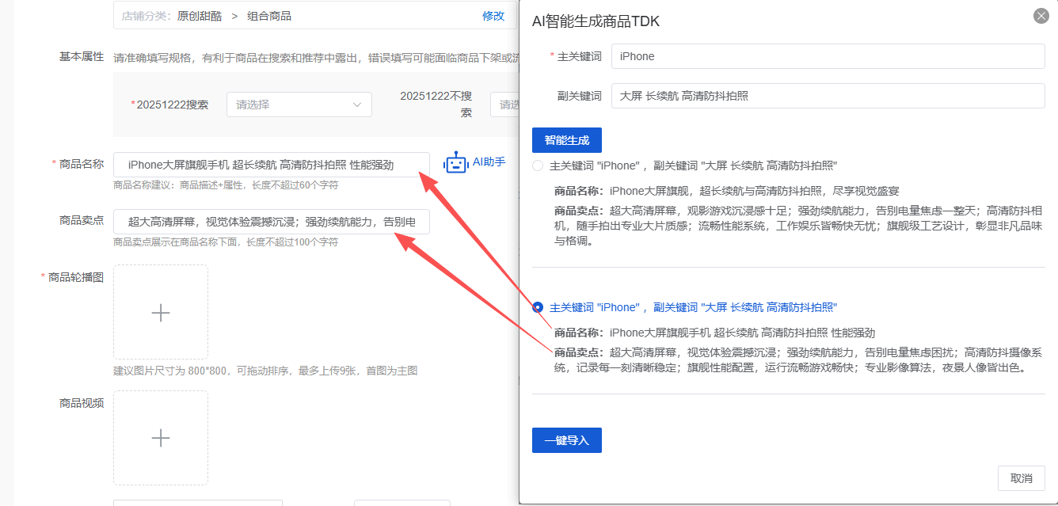Open the 20251222不搜索 dropdown
Image resolution: width=1058 pixels, height=506 pixels.
pyautogui.click(x=504, y=105)
